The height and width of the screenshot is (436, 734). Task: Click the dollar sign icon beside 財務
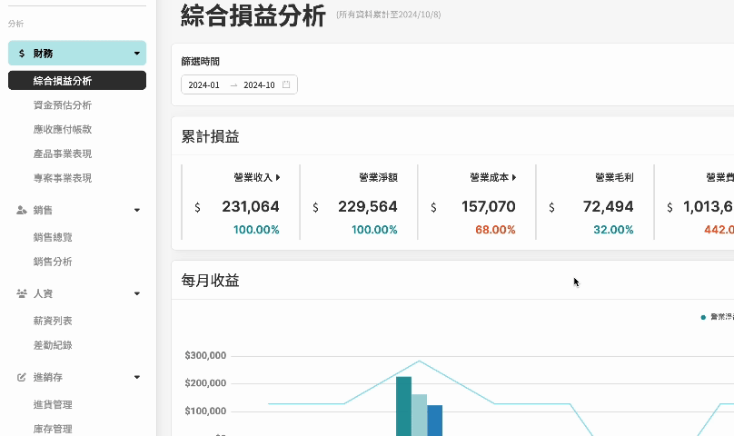[22, 54]
